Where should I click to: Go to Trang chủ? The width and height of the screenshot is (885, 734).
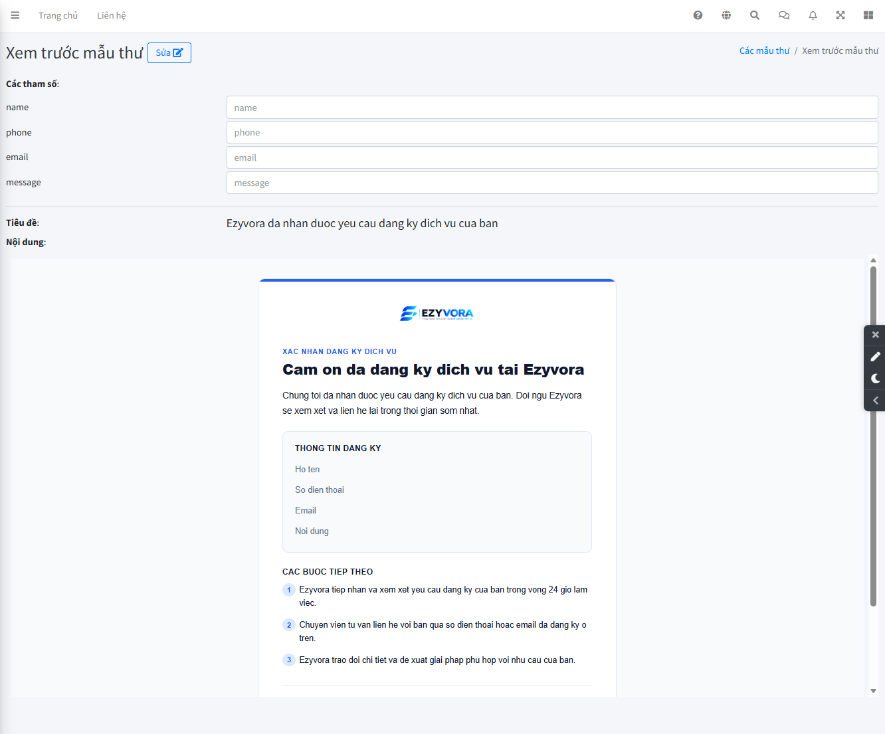click(58, 15)
